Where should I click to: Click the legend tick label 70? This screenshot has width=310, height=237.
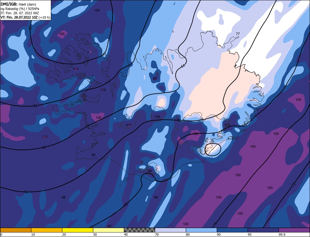(157, 235)
